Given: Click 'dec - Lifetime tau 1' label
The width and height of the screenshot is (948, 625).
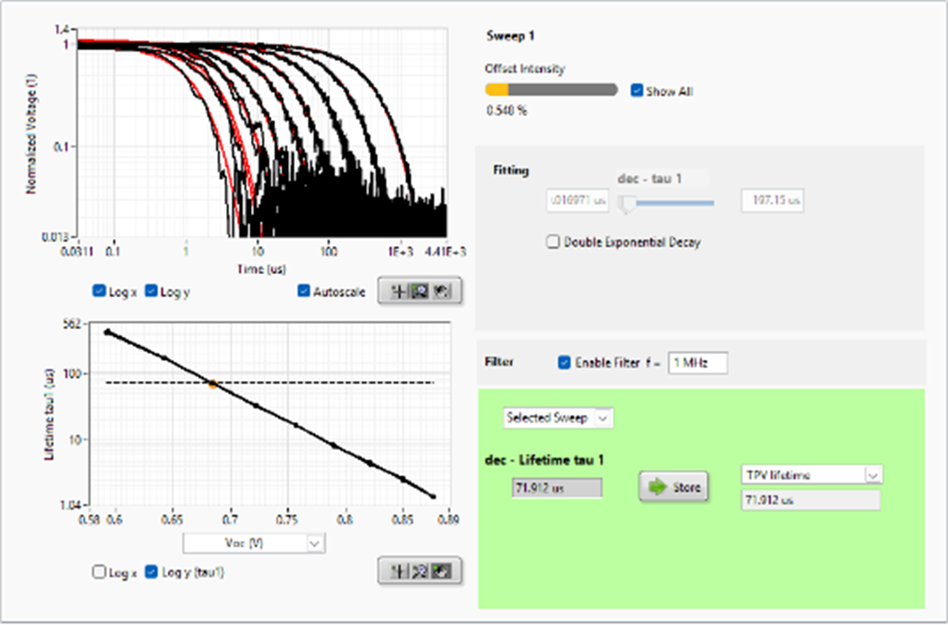Looking at the screenshot, I should (x=544, y=460).
